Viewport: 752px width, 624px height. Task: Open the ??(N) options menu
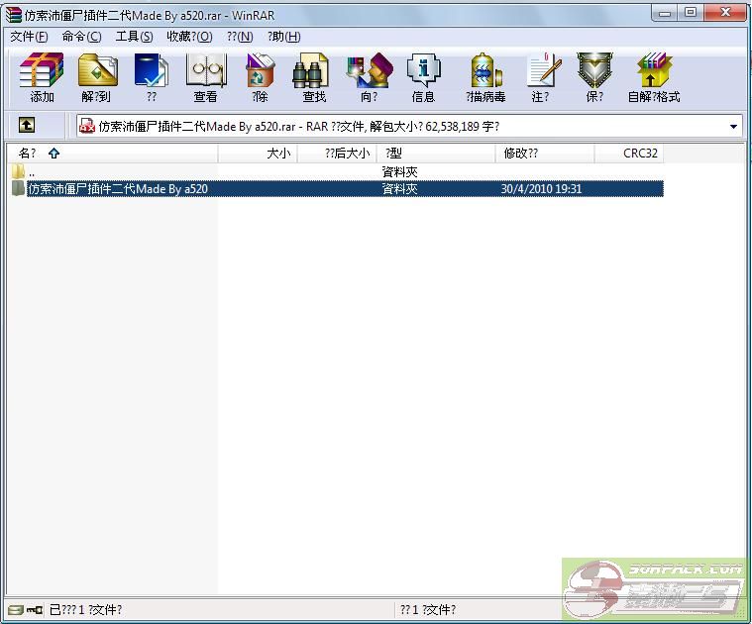(240, 37)
